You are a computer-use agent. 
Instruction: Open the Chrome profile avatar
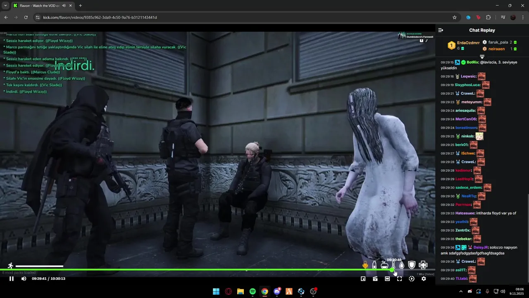tap(513, 17)
